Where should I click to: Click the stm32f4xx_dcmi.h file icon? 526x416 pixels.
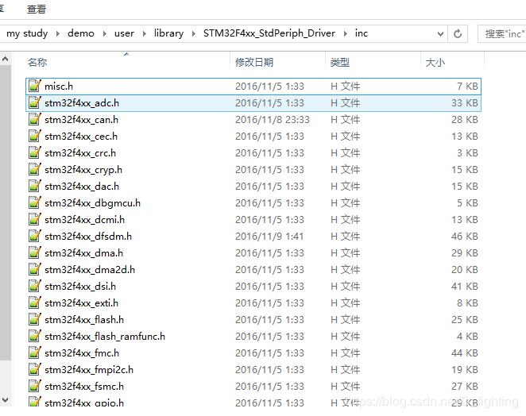pyautogui.click(x=34, y=220)
